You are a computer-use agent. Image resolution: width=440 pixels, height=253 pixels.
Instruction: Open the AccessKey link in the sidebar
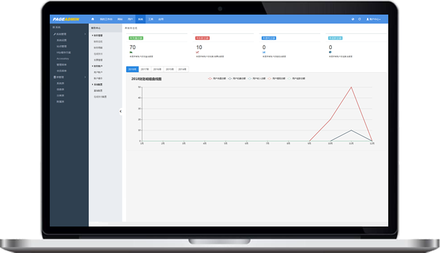coord(62,58)
